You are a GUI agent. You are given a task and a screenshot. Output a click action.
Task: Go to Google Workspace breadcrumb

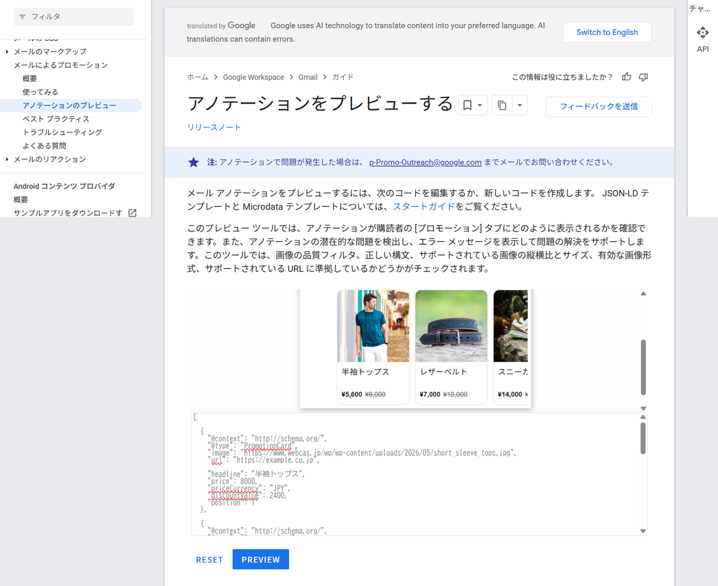(x=254, y=77)
